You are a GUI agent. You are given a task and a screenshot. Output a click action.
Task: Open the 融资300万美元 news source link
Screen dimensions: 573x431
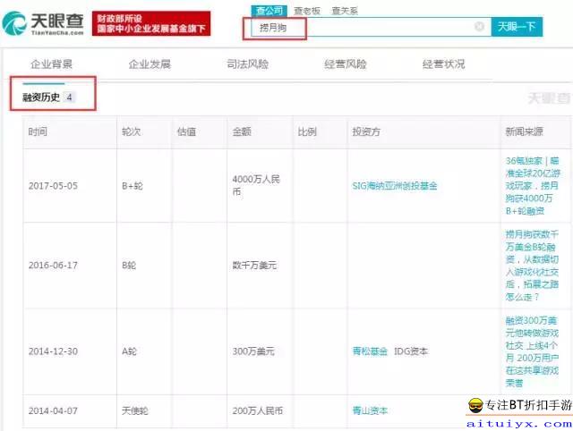(532, 351)
